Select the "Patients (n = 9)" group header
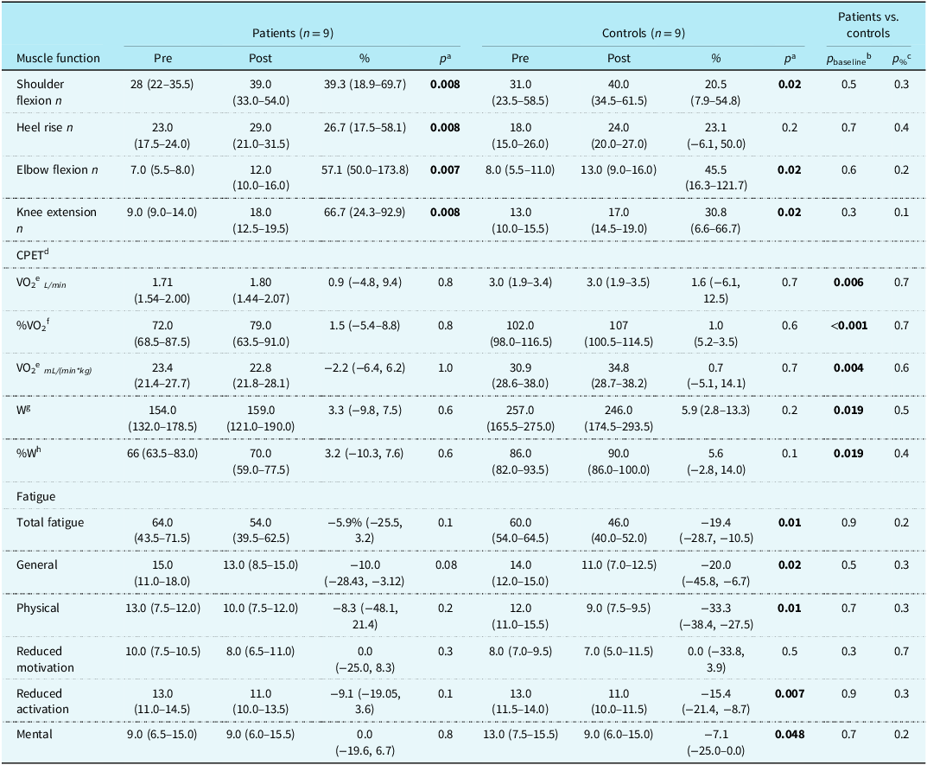The image size is (927, 765). pos(292,33)
